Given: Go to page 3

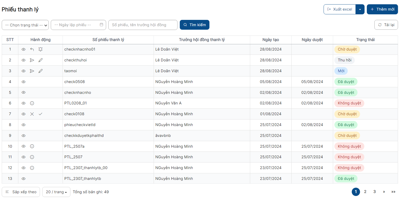Looking at the screenshot, I should coord(374,192).
